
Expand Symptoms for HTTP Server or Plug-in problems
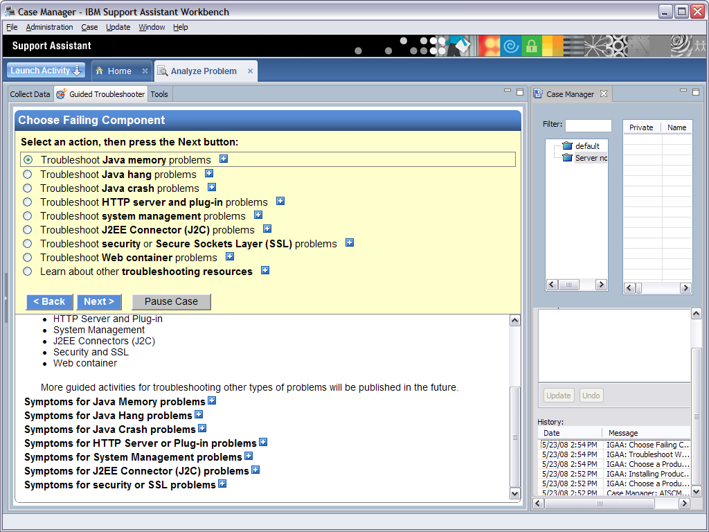pos(263,442)
